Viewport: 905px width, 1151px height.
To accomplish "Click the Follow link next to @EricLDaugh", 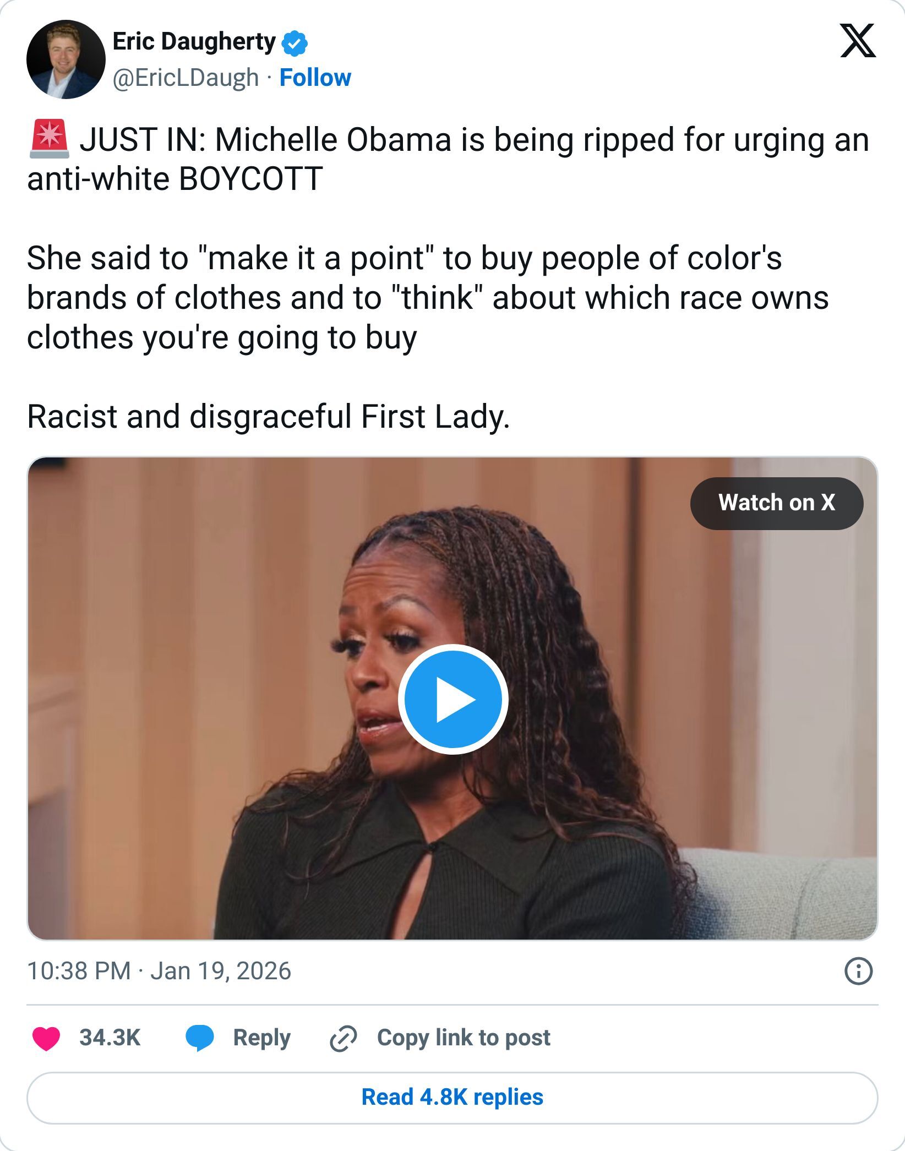I will (315, 78).
